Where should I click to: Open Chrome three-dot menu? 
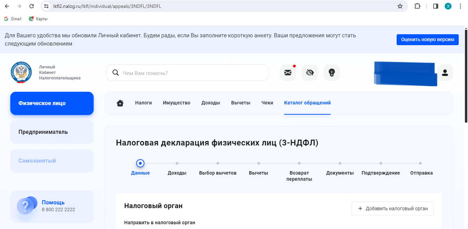(x=461, y=6)
